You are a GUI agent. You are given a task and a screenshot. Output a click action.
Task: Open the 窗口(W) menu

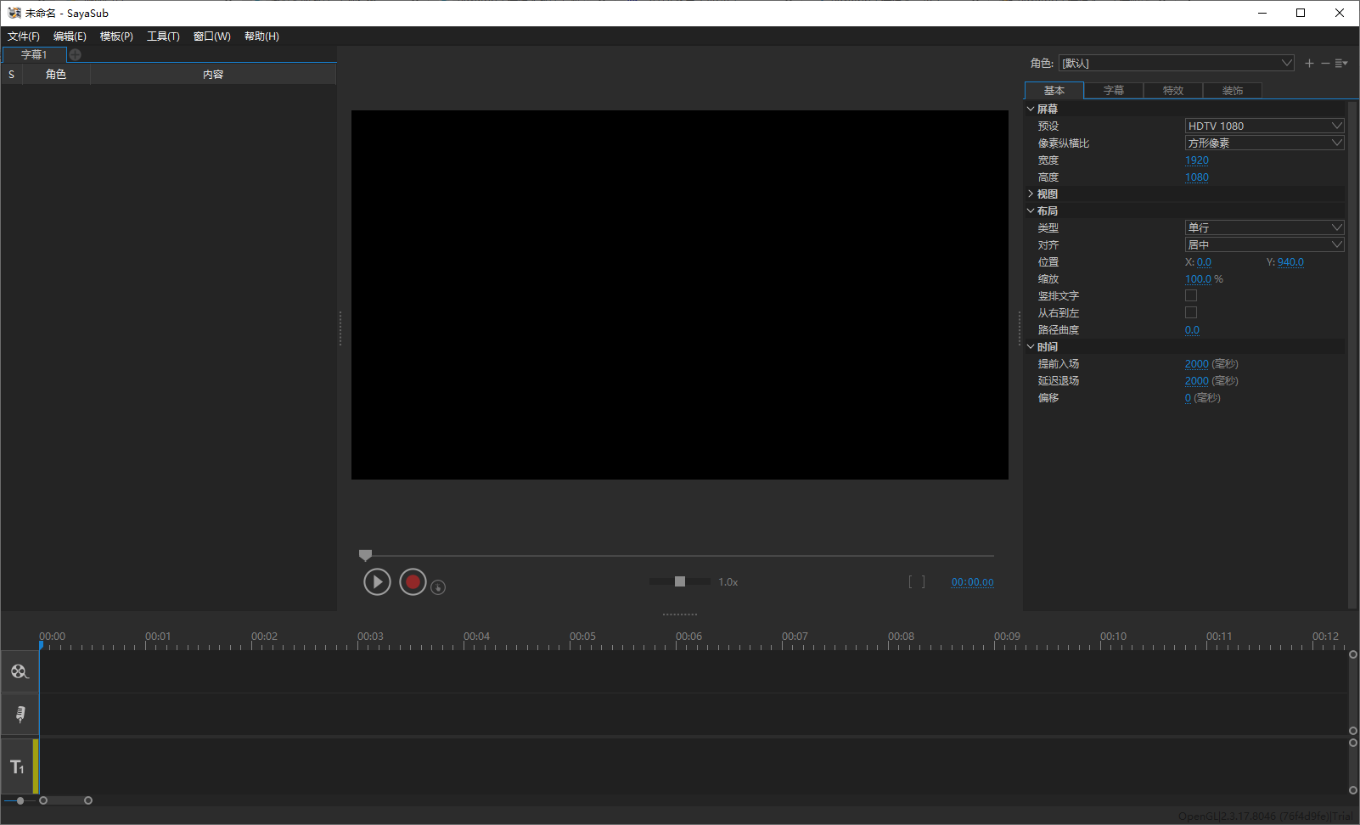click(212, 36)
